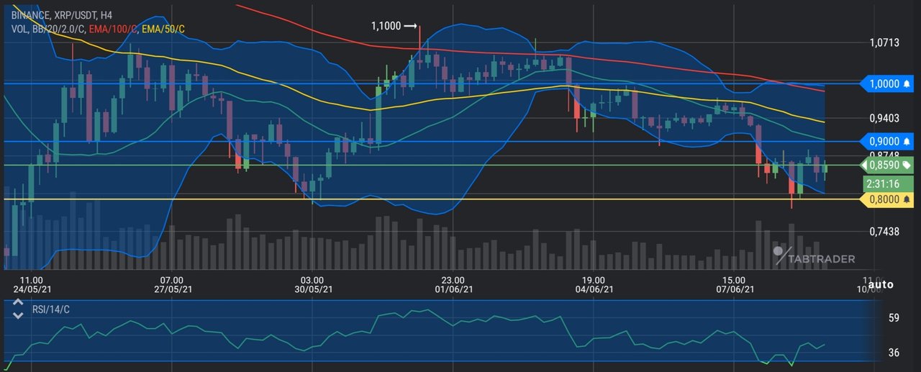Move the RSI panel up with the chevron-up icon
The image size is (921, 372).
[x=18, y=302]
